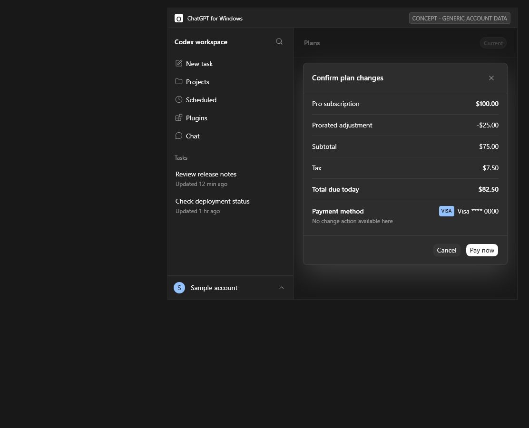Screen dimensions: 529x428
Task: Click the Prorated adjustment label
Action: coord(342,125)
